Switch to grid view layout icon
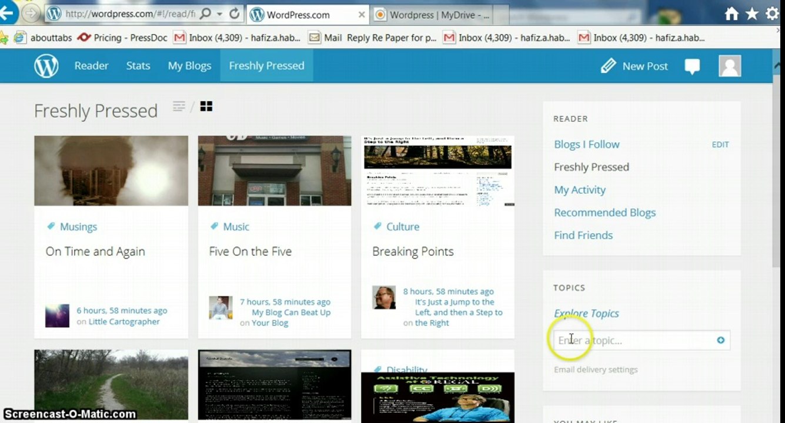Viewport: 785px width, 423px height. tap(206, 106)
